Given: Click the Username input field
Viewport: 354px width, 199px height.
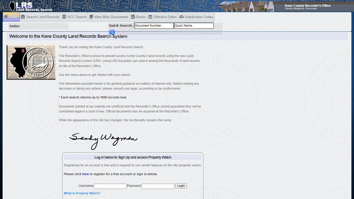Looking at the screenshot, I should (110, 186).
